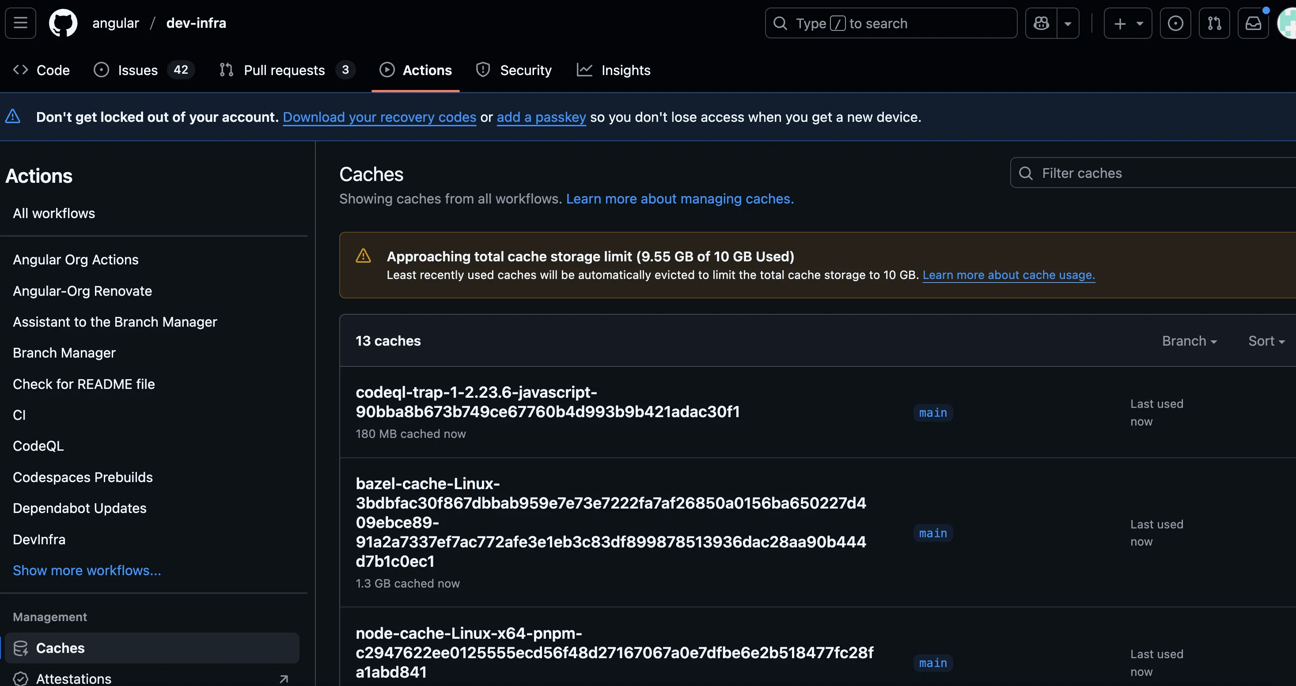Click the GitHub octocat logo

click(63, 23)
